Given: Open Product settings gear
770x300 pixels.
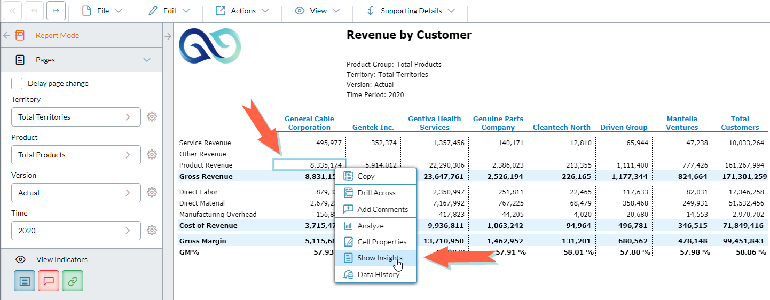Looking at the screenshot, I should coord(152,154).
